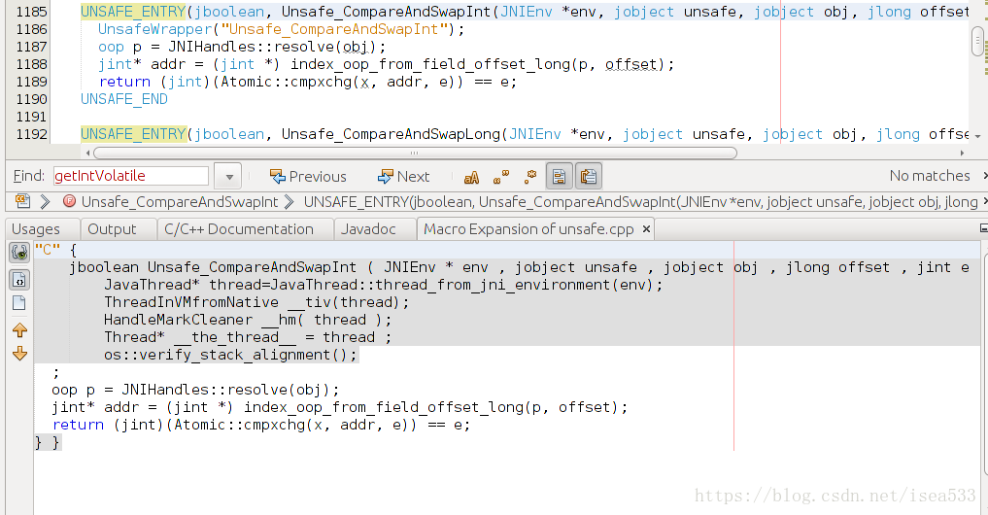Click highlighted UNSAFE_ENTRY macro on line 1185
Image resolution: width=988 pixels, height=515 pixels.
click(x=134, y=12)
